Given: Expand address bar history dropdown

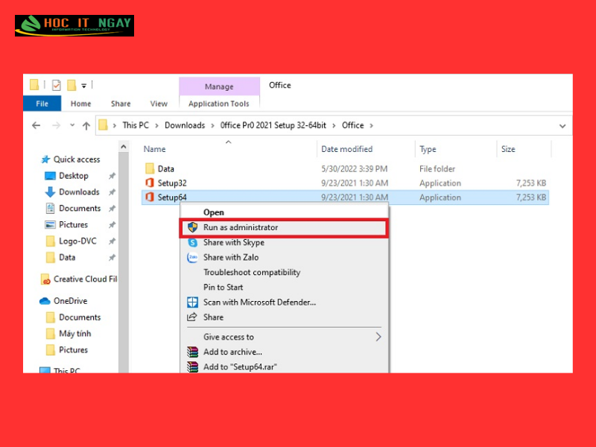Looking at the screenshot, I should [562, 126].
